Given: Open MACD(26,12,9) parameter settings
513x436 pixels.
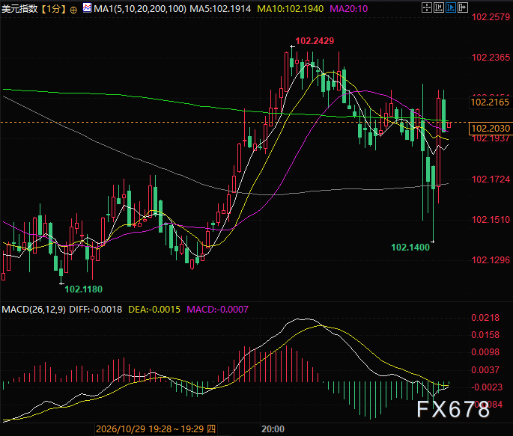Looking at the screenshot, I should click(x=34, y=310).
